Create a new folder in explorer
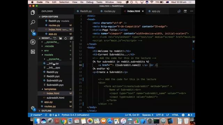Image resolution: width=223 pixels, height=125 pixels. (x=60, y=38)
